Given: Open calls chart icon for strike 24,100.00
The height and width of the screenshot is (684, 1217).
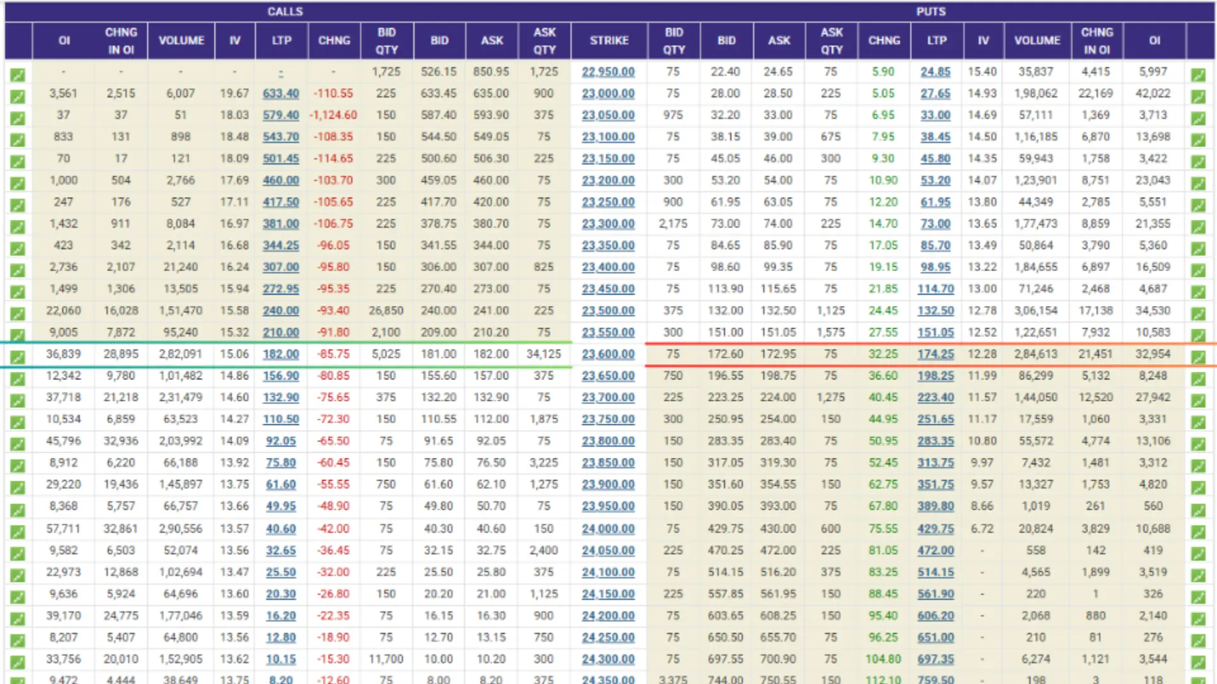Looking at the screenshot, I should [18, 575].
